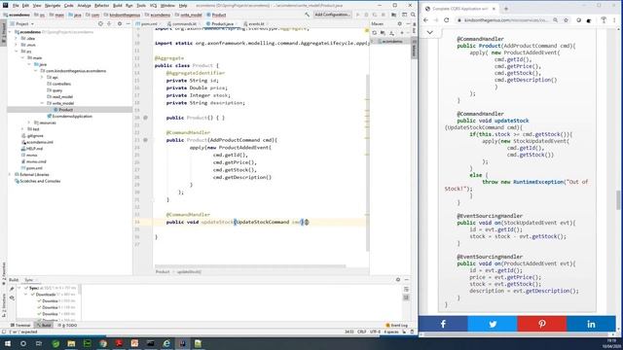Open a new browser tab
This screenshot has height=350, width=623.
coord(506,9)
